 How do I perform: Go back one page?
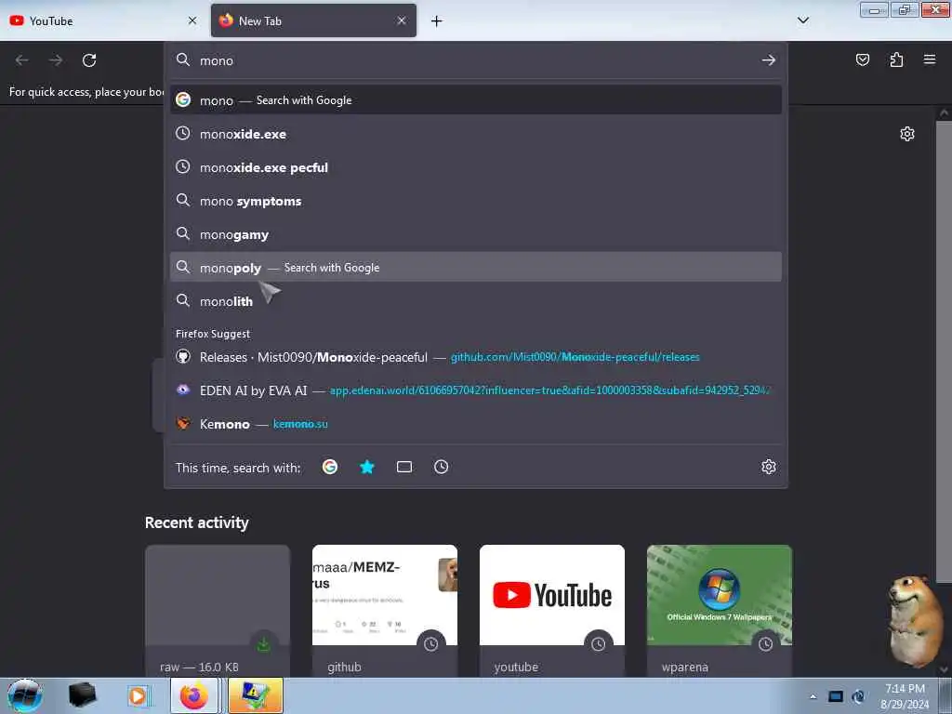point(22,60)
